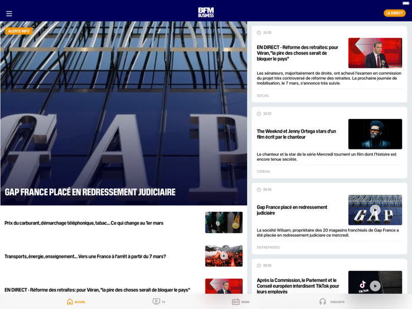
Task: Open the hamburger menu
Action: [9, 14]
